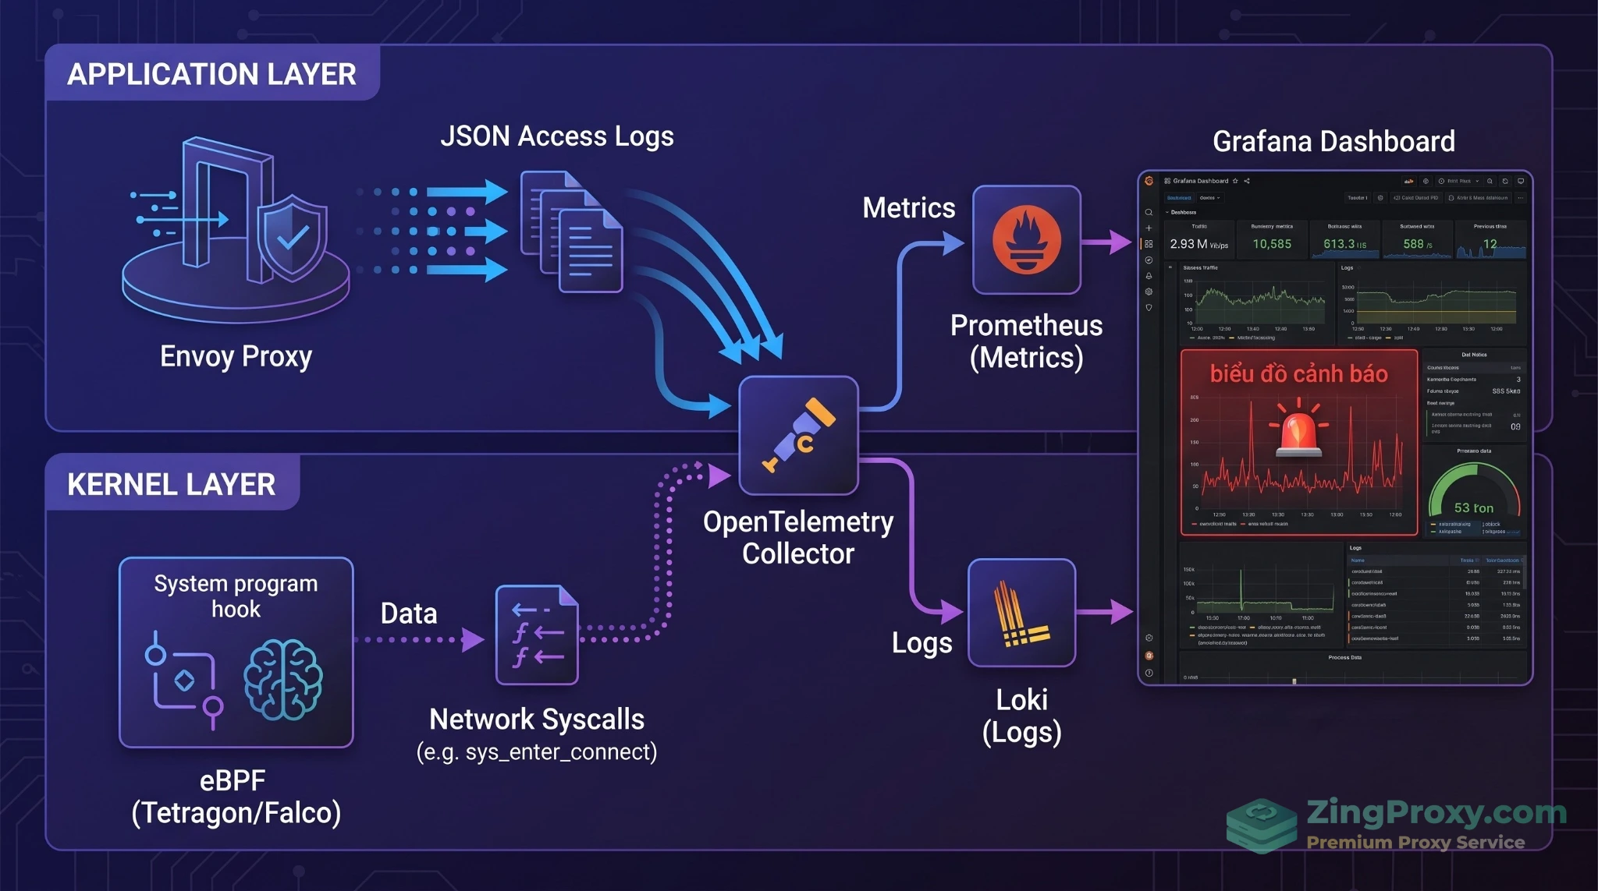Open the shield admin icon in the Grafana sidebar
Screen dimensions: 1598x891
click(x=1149, y=308)
